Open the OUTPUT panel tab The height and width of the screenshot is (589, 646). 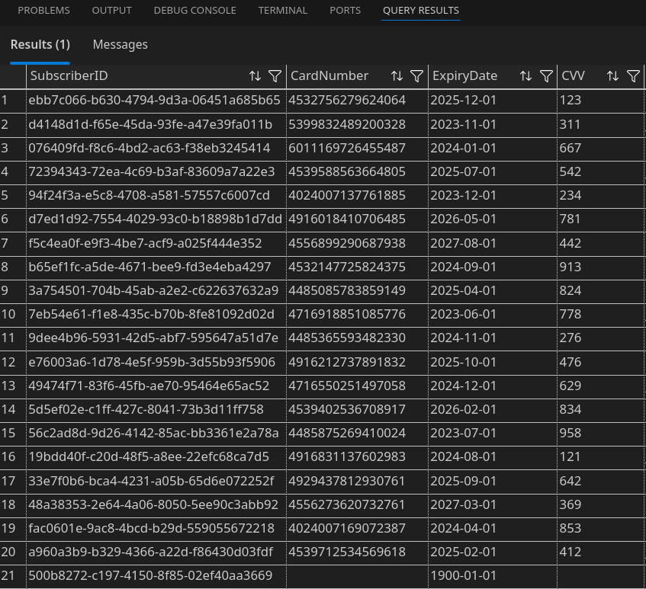(x=111, y=11)
